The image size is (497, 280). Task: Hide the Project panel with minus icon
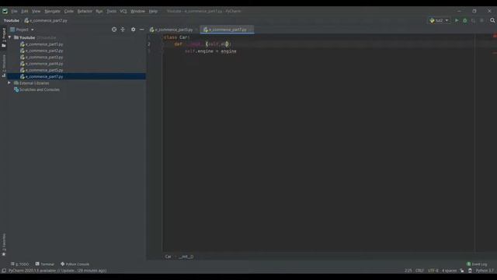[141, 30]
